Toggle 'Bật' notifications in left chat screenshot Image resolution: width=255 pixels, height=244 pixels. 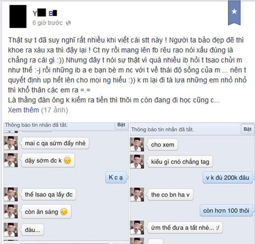coord(121,125)
